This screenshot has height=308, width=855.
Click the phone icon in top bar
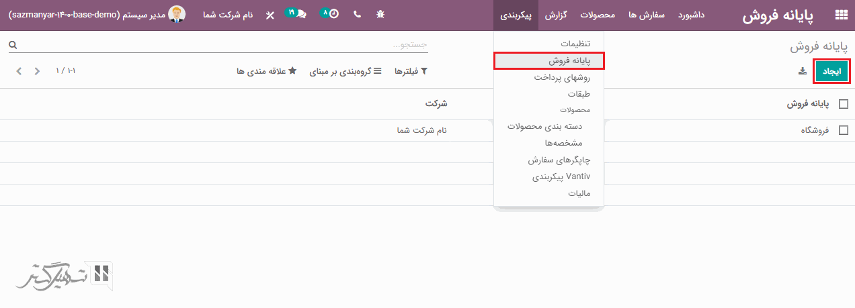357,15
